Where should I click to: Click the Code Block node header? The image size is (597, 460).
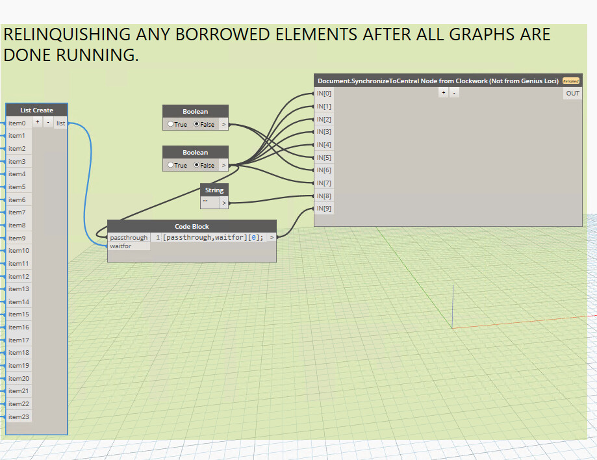click(x=192, y=226)
